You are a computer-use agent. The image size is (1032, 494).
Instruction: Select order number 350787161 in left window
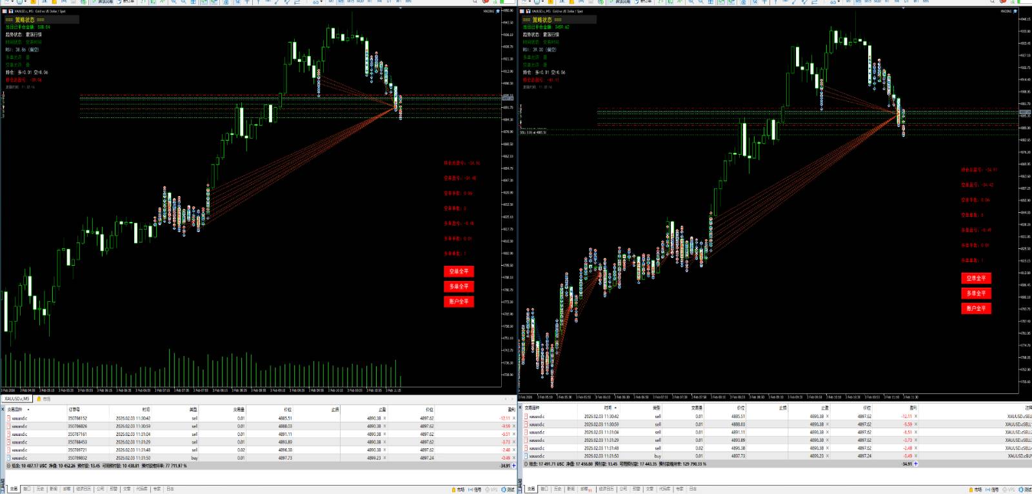(x=77, y=434)
